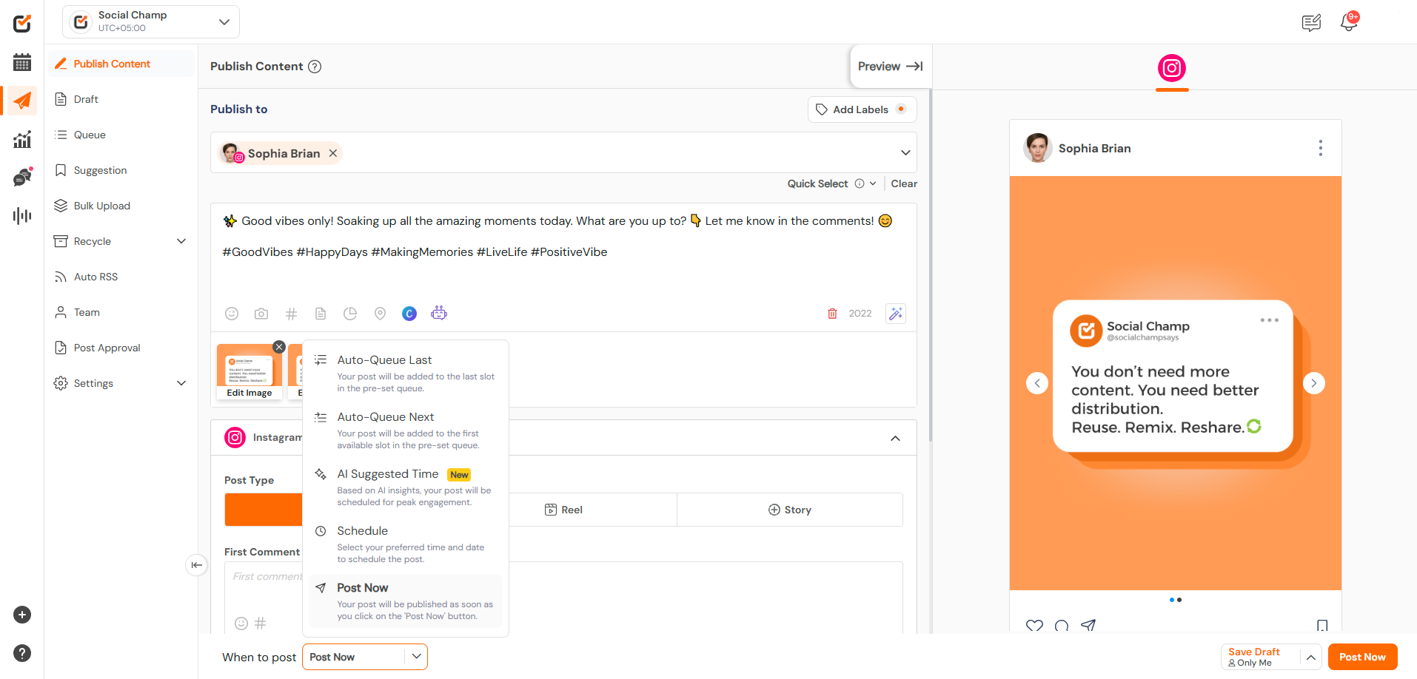This screenshot has height=679, width=1417.
Task: Expand the Recycle menu section
Action: pyautogui.click(x=181, y=241)
